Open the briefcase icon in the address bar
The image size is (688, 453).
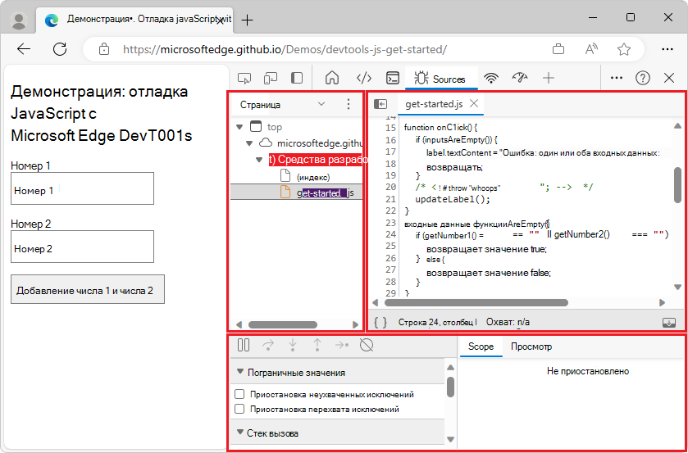558,49
